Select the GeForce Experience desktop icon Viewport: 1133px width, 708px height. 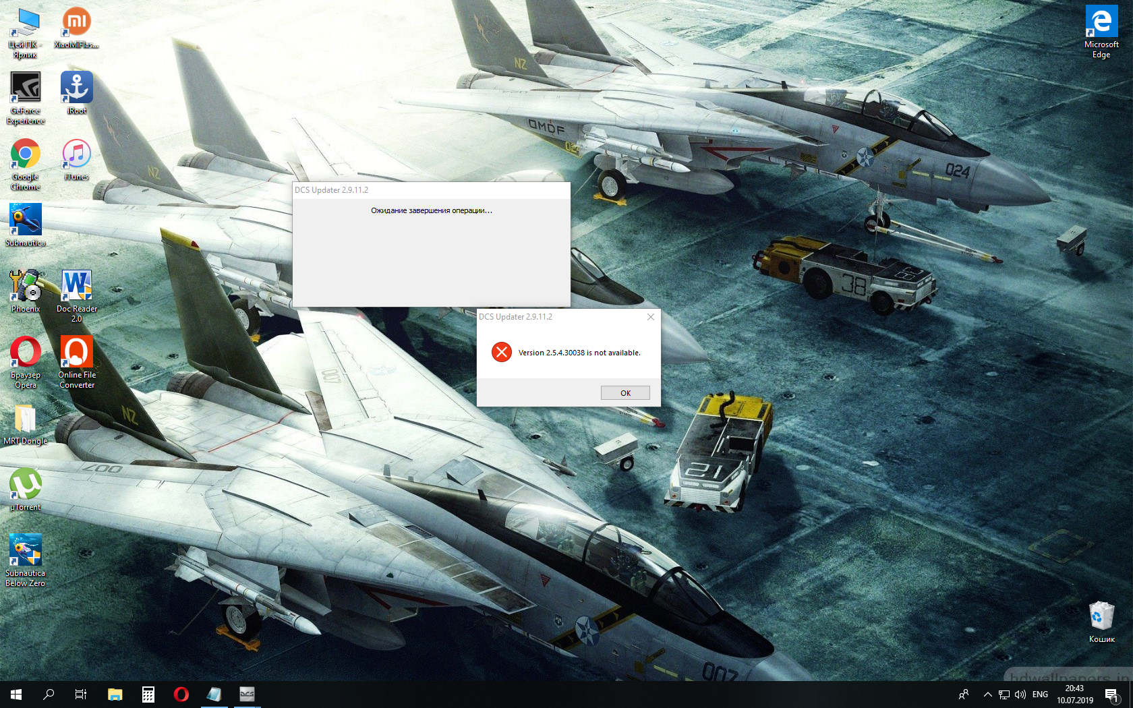pos(26,98)
